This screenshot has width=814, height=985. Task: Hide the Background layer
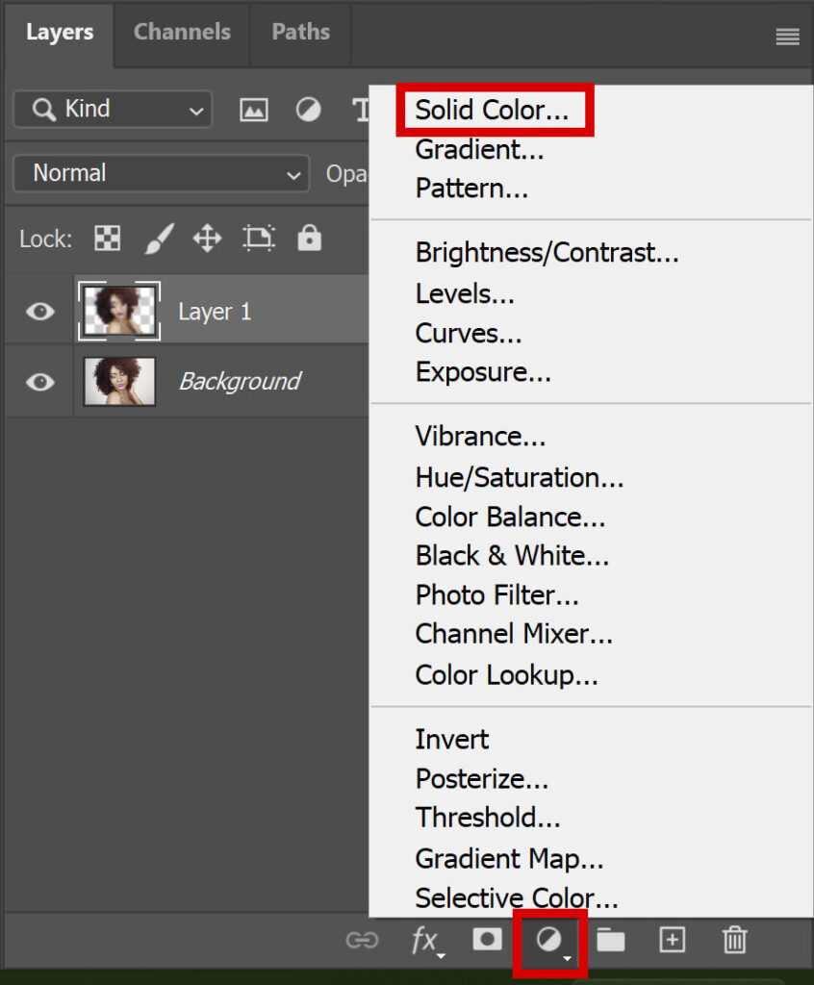pos(38,381)
